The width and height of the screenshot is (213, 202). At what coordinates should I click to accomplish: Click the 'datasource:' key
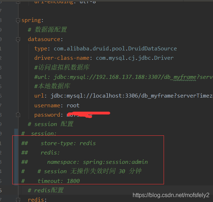45,39
